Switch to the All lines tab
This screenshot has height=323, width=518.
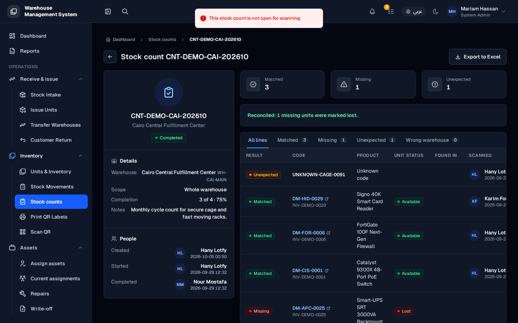pos(258,140)
